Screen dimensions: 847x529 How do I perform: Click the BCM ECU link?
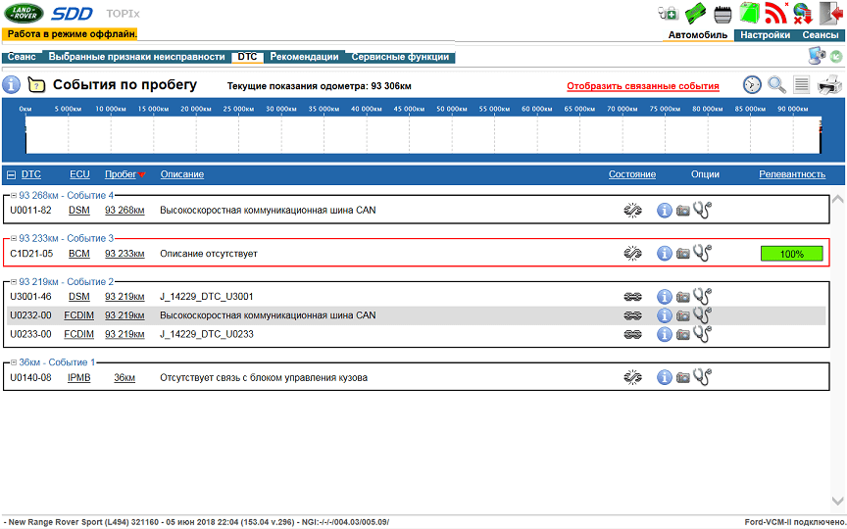click(79, 254)
